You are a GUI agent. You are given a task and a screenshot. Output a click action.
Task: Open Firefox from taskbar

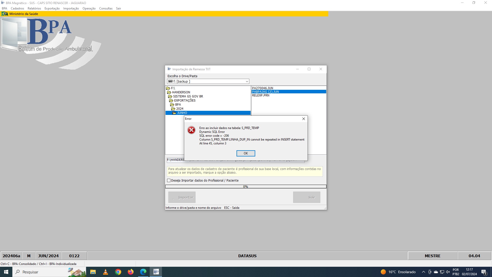pyautogui.click(x=131, y=272)
